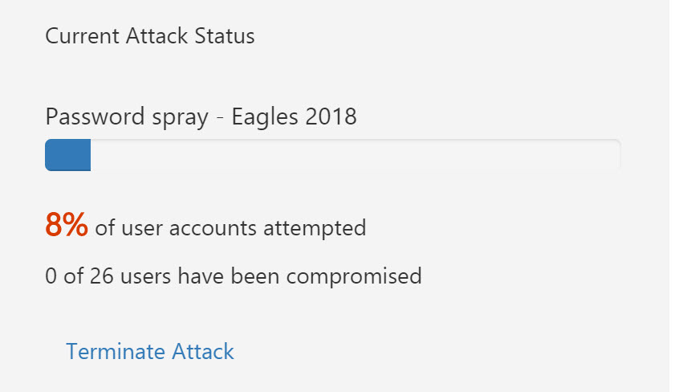Click the middle of the progress bar track
The width and height of the screenshot is (675, 392).
pyautogui.click(x=333, y=155)
